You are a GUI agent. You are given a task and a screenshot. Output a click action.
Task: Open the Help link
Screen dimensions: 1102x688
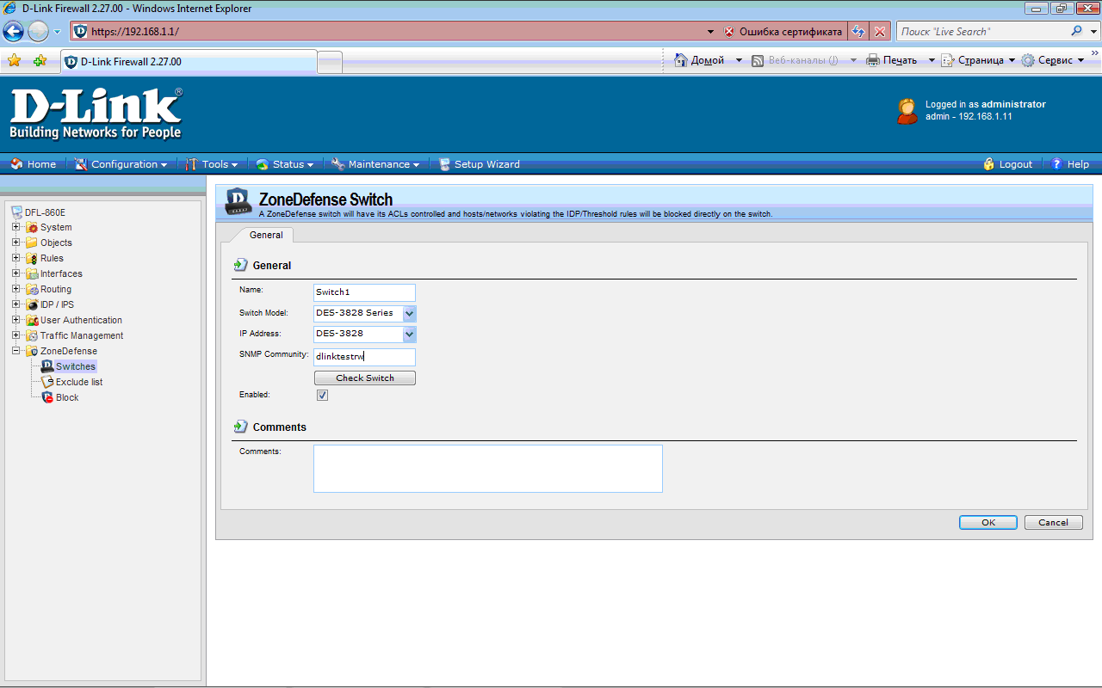coord(1070,164)
